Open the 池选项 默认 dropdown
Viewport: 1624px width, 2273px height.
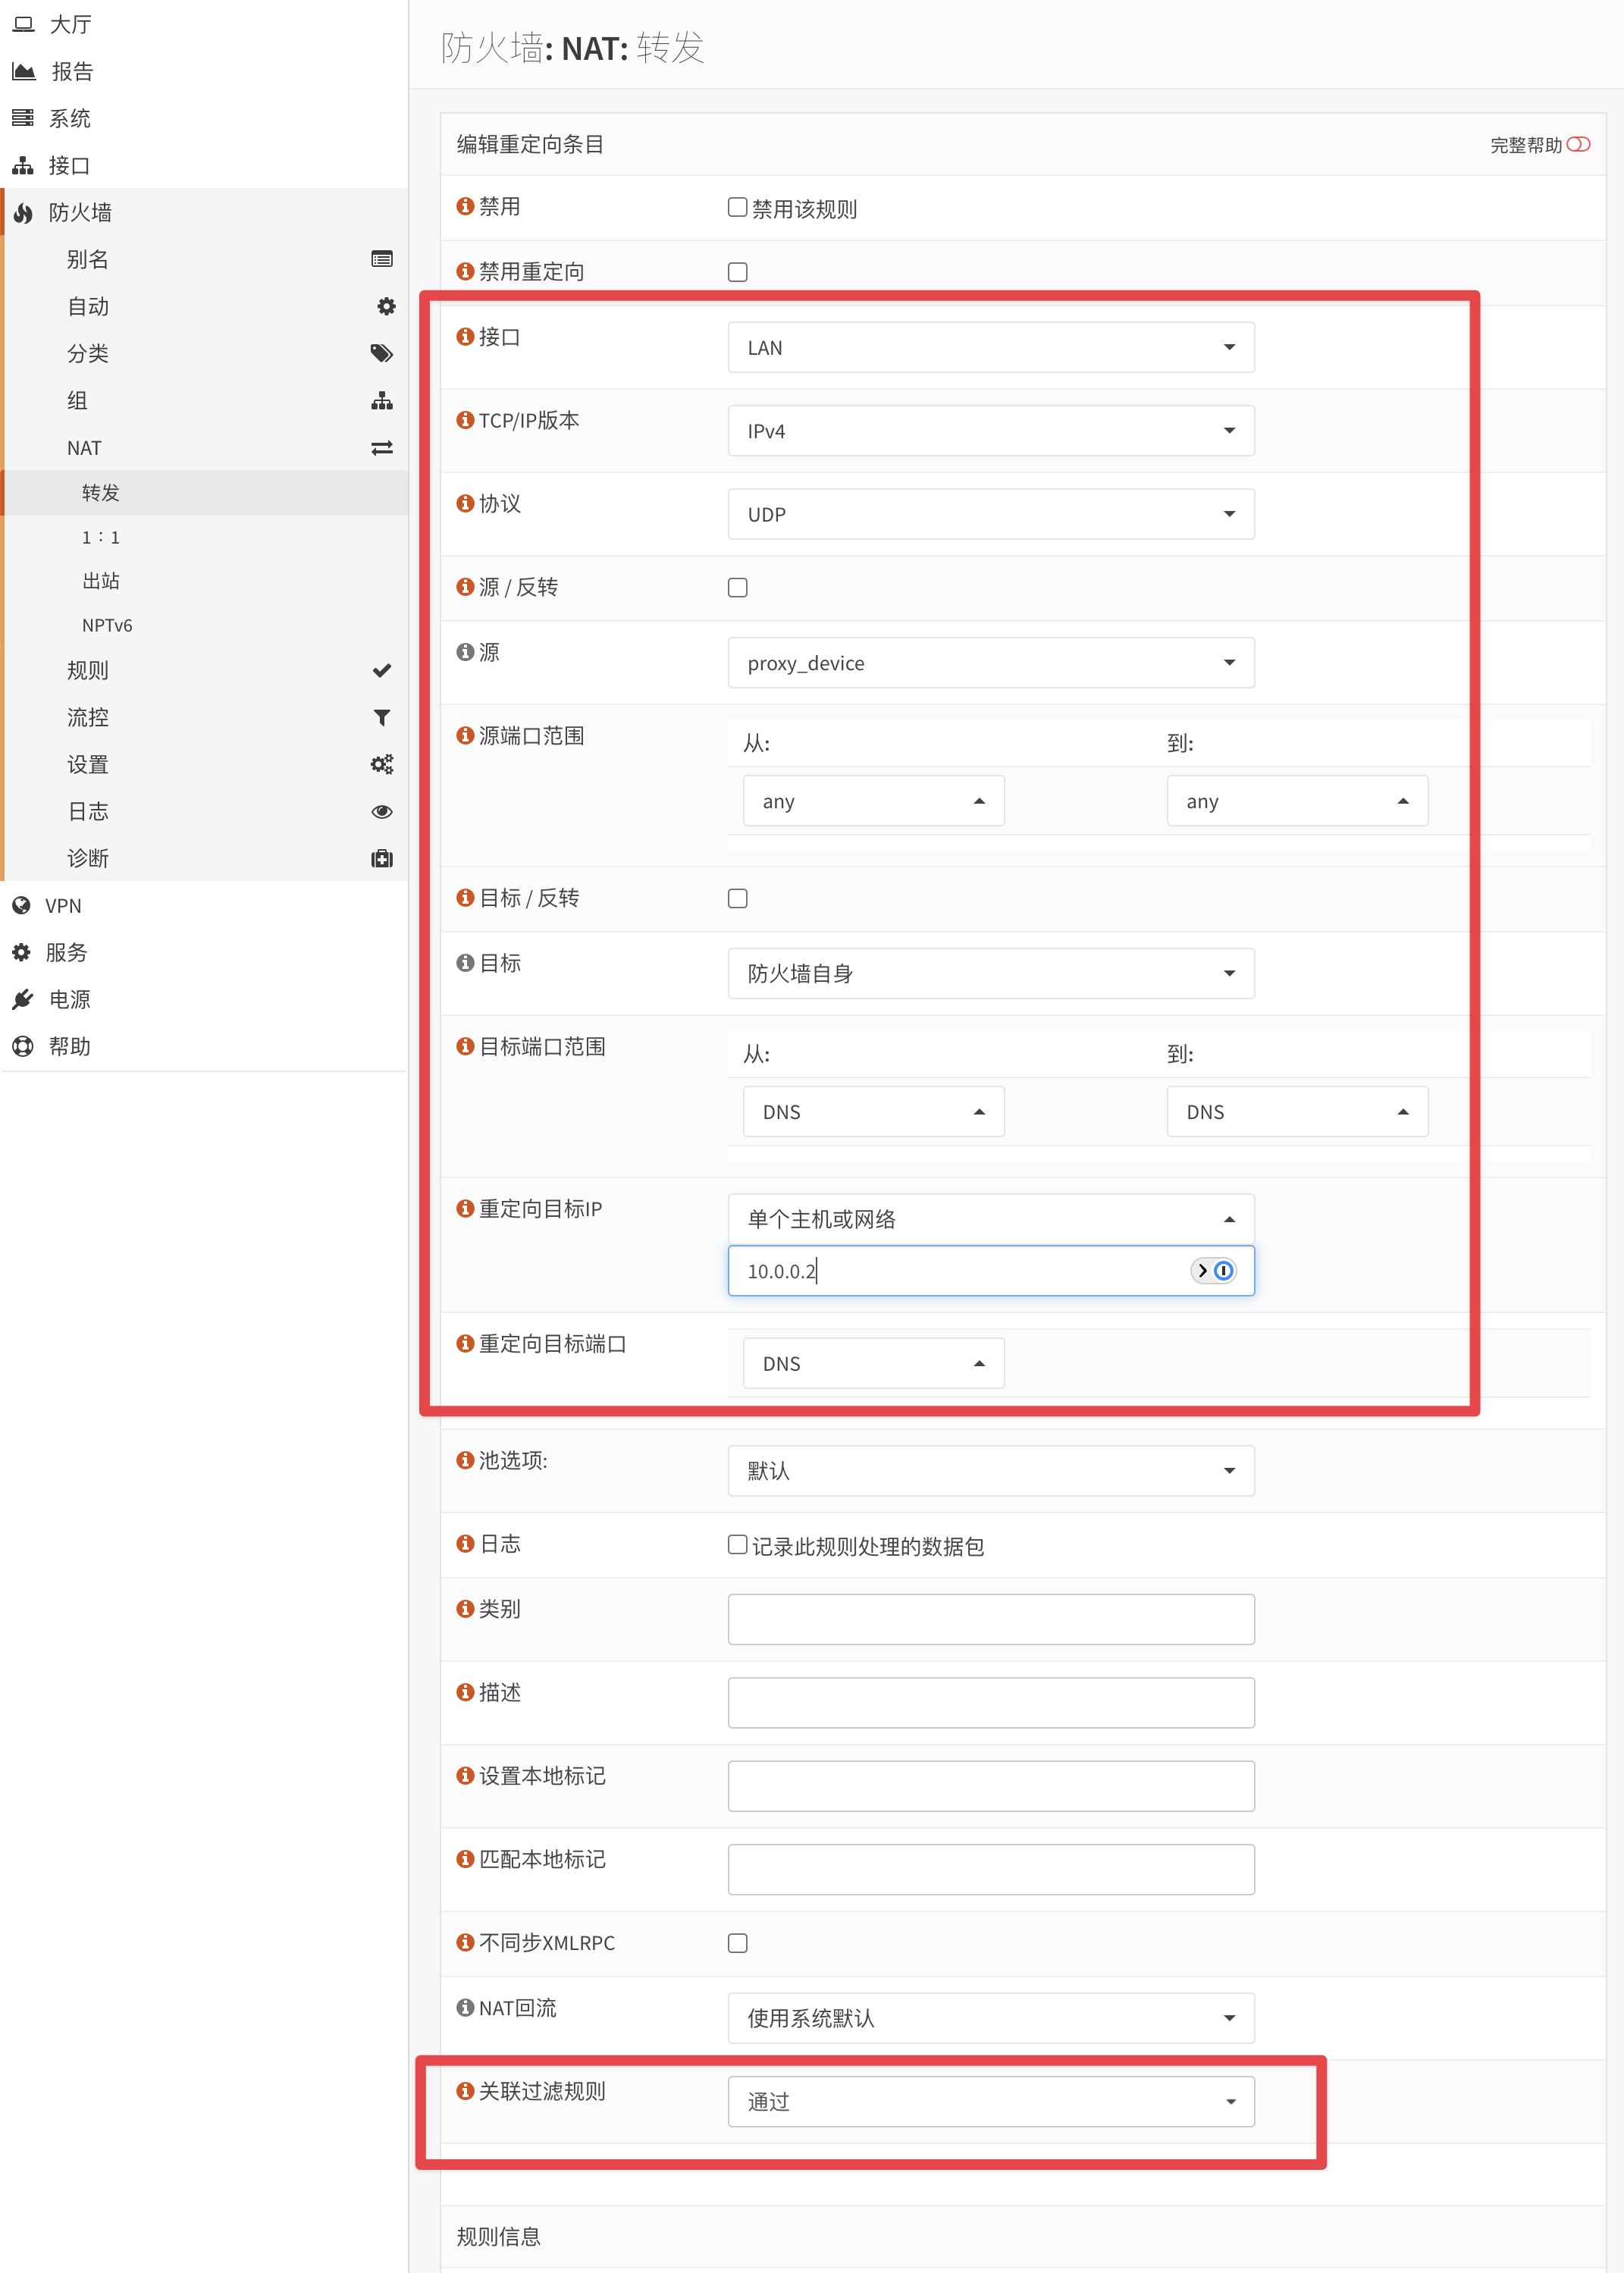(x=991, y=1470)
